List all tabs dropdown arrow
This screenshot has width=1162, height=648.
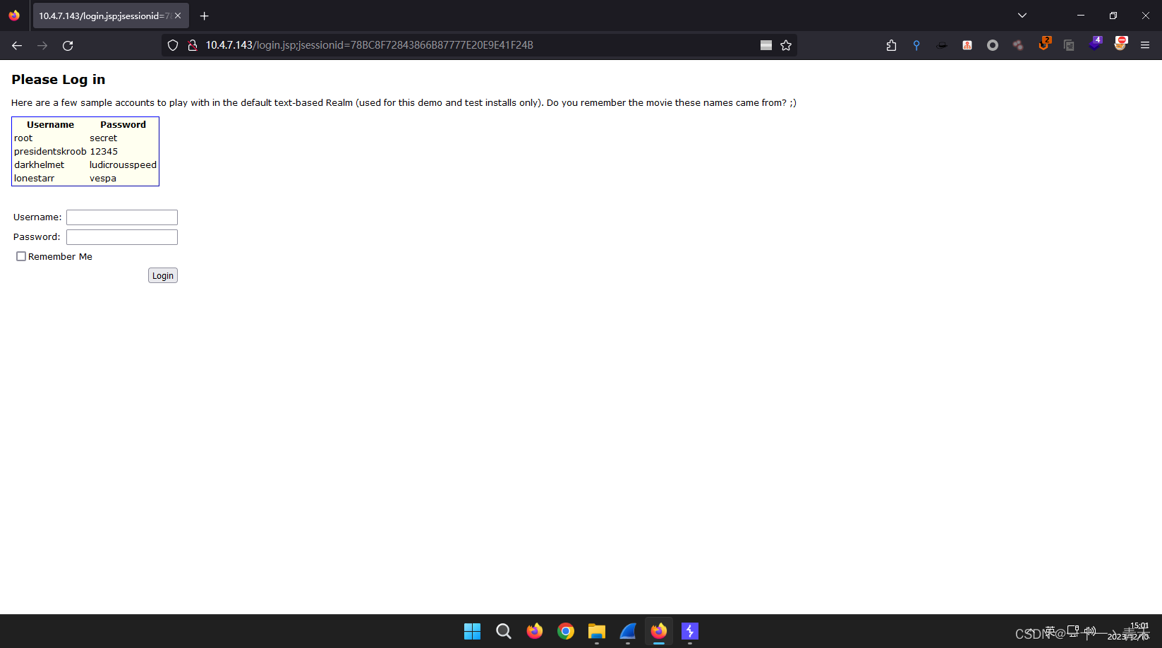pos(1022,16)
